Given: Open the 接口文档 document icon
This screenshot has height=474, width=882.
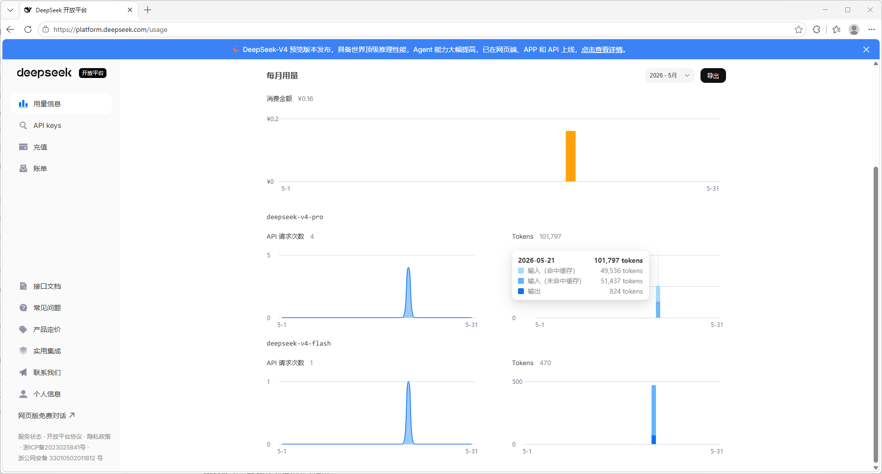Looking at the screenshot, I should [x=23, y=286].
